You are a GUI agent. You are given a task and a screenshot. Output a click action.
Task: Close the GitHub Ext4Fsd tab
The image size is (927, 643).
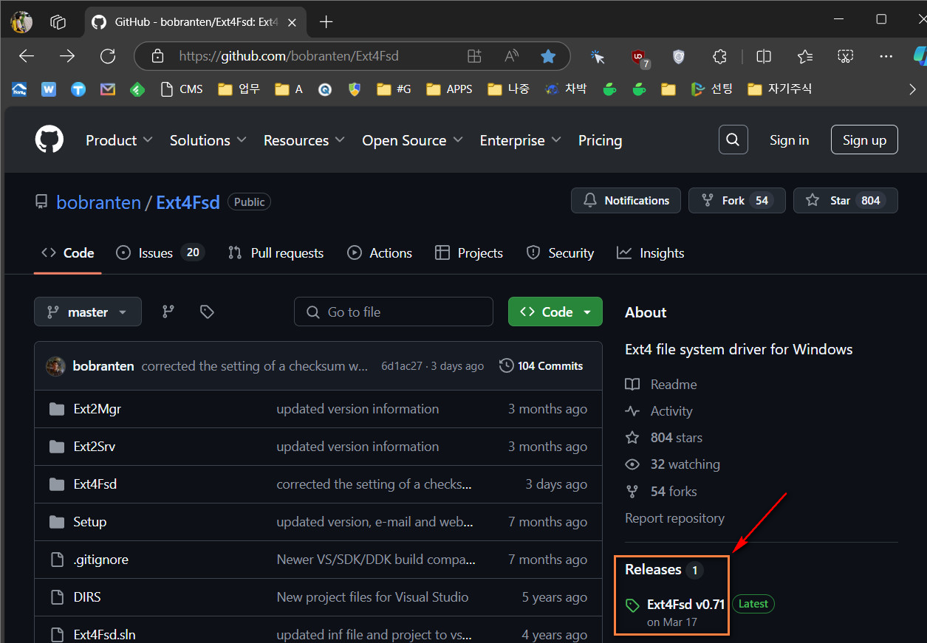pyautogui.click(x=292, y=22)
